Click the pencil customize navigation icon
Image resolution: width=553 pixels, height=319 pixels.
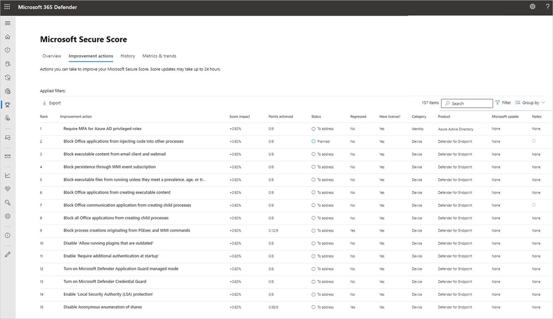[x=7, y=254]
